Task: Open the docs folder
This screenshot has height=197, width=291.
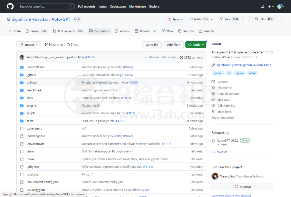Action: coord(30,98)
